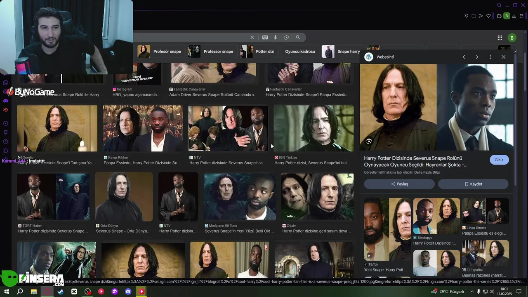This screenshot has height=297, width=528.
Task: Open the Windows Start menu
Action: 7,292
